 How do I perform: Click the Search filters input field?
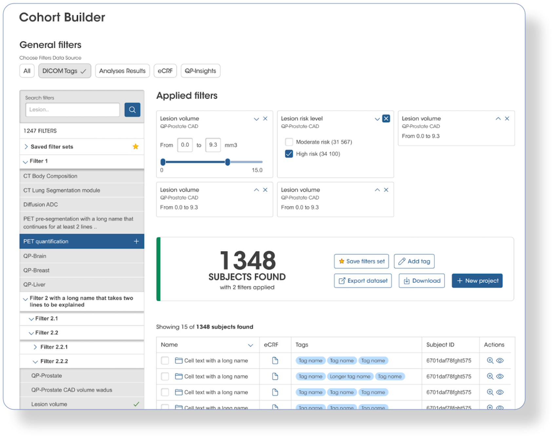[72, 110]
